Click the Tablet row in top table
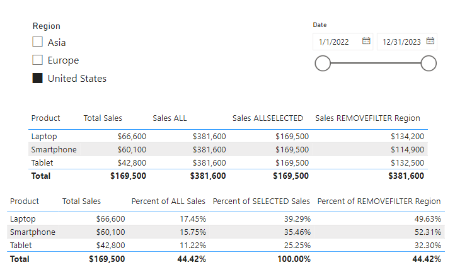 42,163
